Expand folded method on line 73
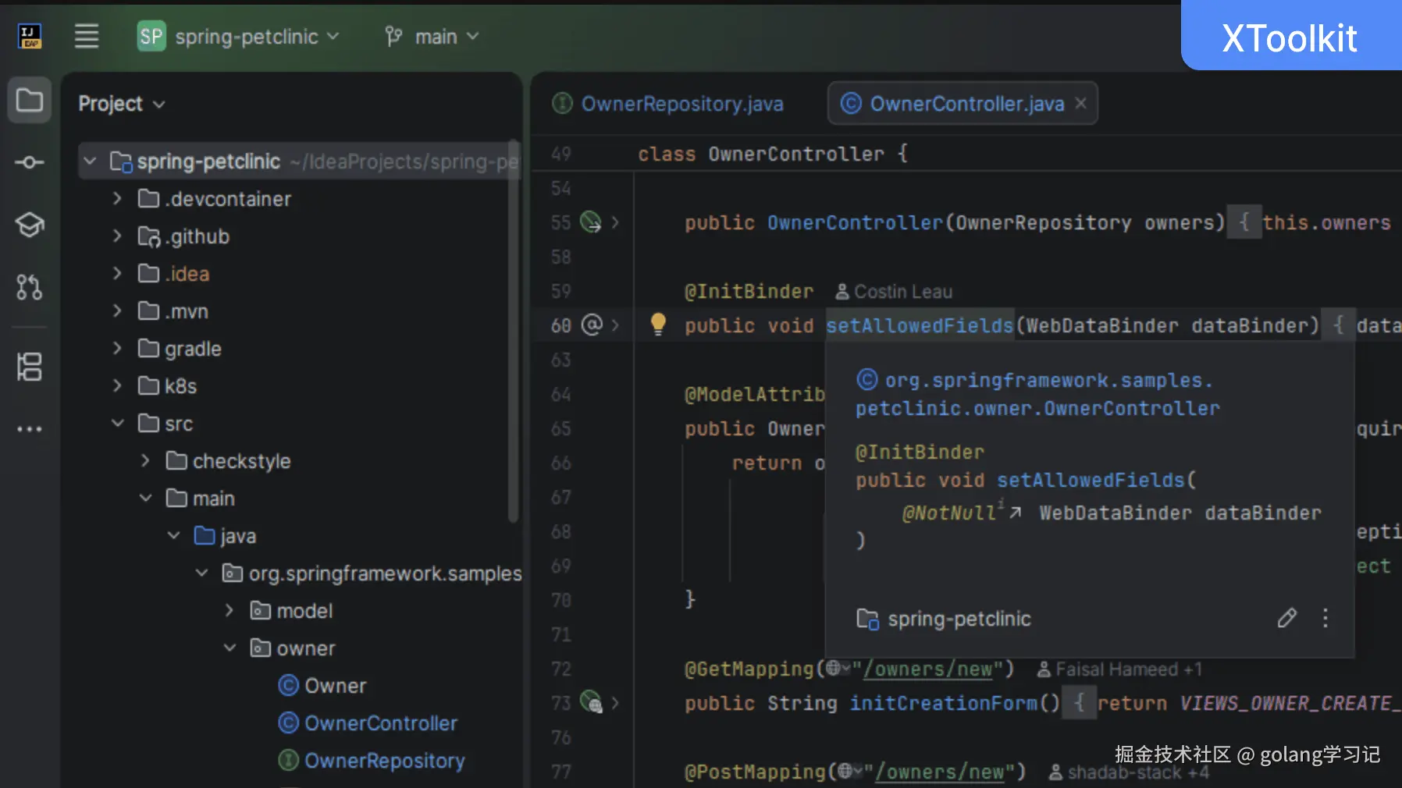The height and width of the screenshot is (788, 1402). coord(616,703)
